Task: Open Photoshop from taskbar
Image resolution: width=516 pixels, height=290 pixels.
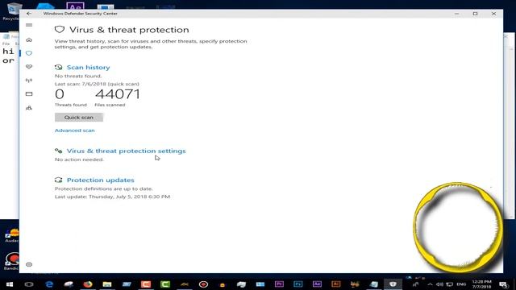Action: 298,284
